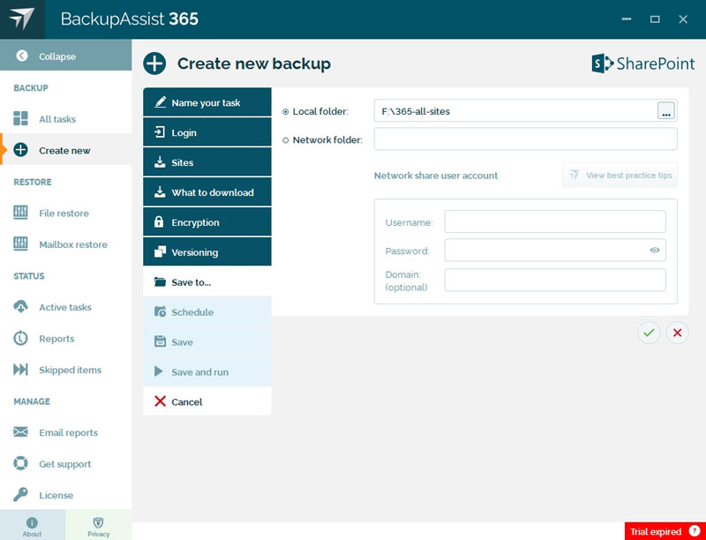The width and height of the screenshot is (706, 540).
Task: Go to the Login step
Action: point(207,132)
